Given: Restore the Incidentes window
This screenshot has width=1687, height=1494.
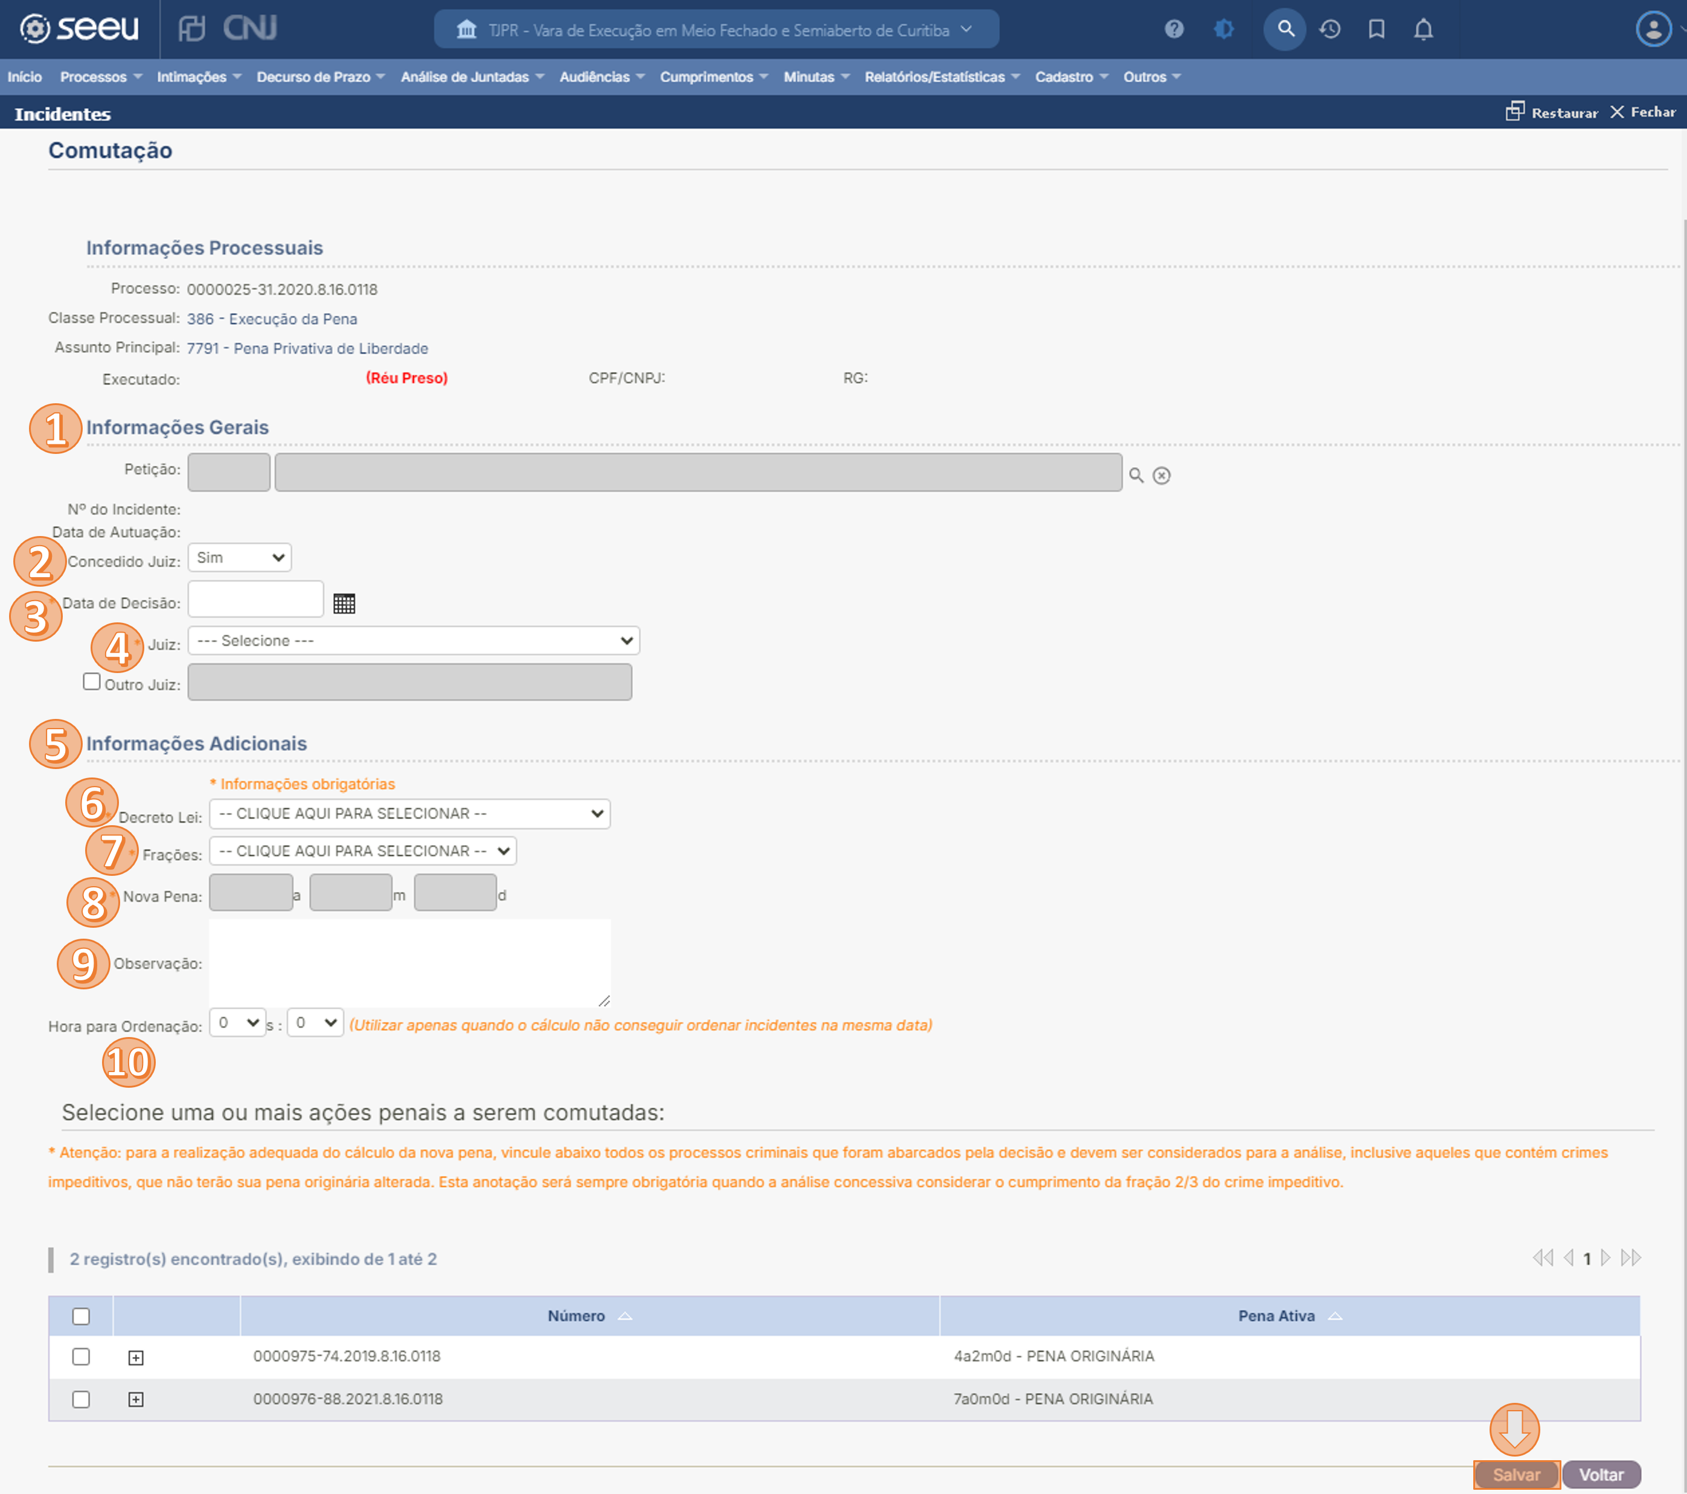Looking at the screenshot, I should click(1552, 112).
